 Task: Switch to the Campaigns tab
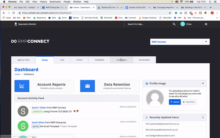point(121,60)
